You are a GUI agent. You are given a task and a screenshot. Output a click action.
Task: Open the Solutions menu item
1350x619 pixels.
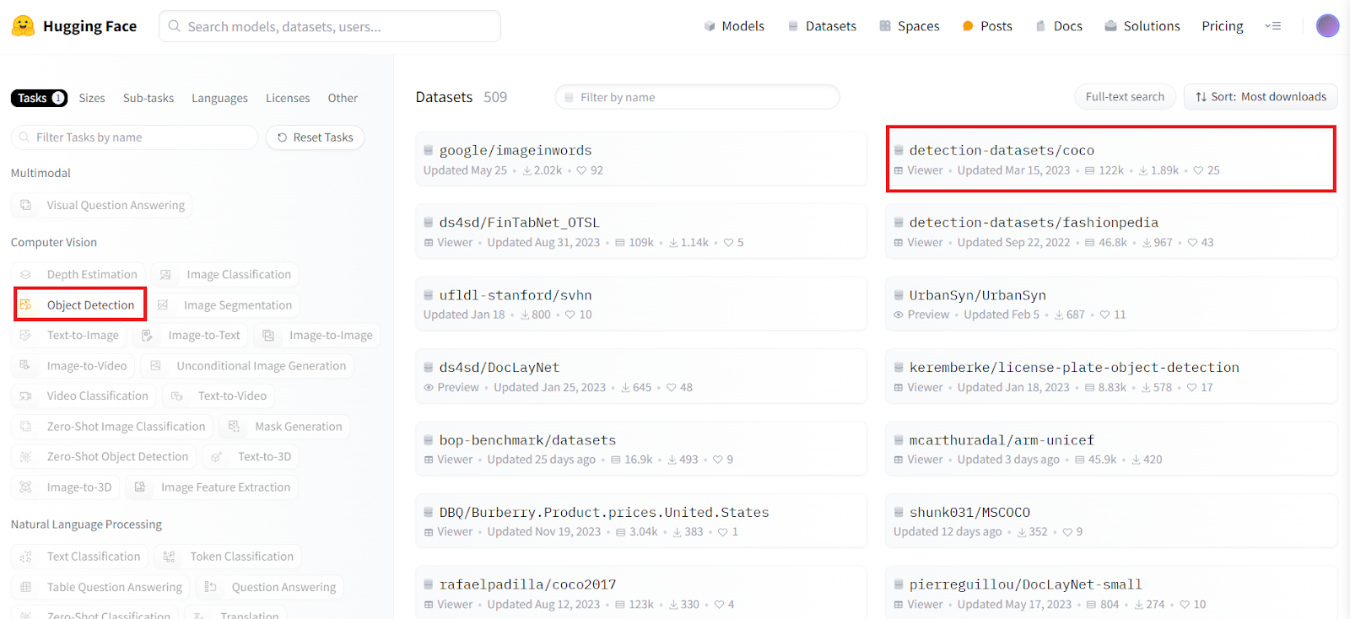click(x=1142, y=26)
